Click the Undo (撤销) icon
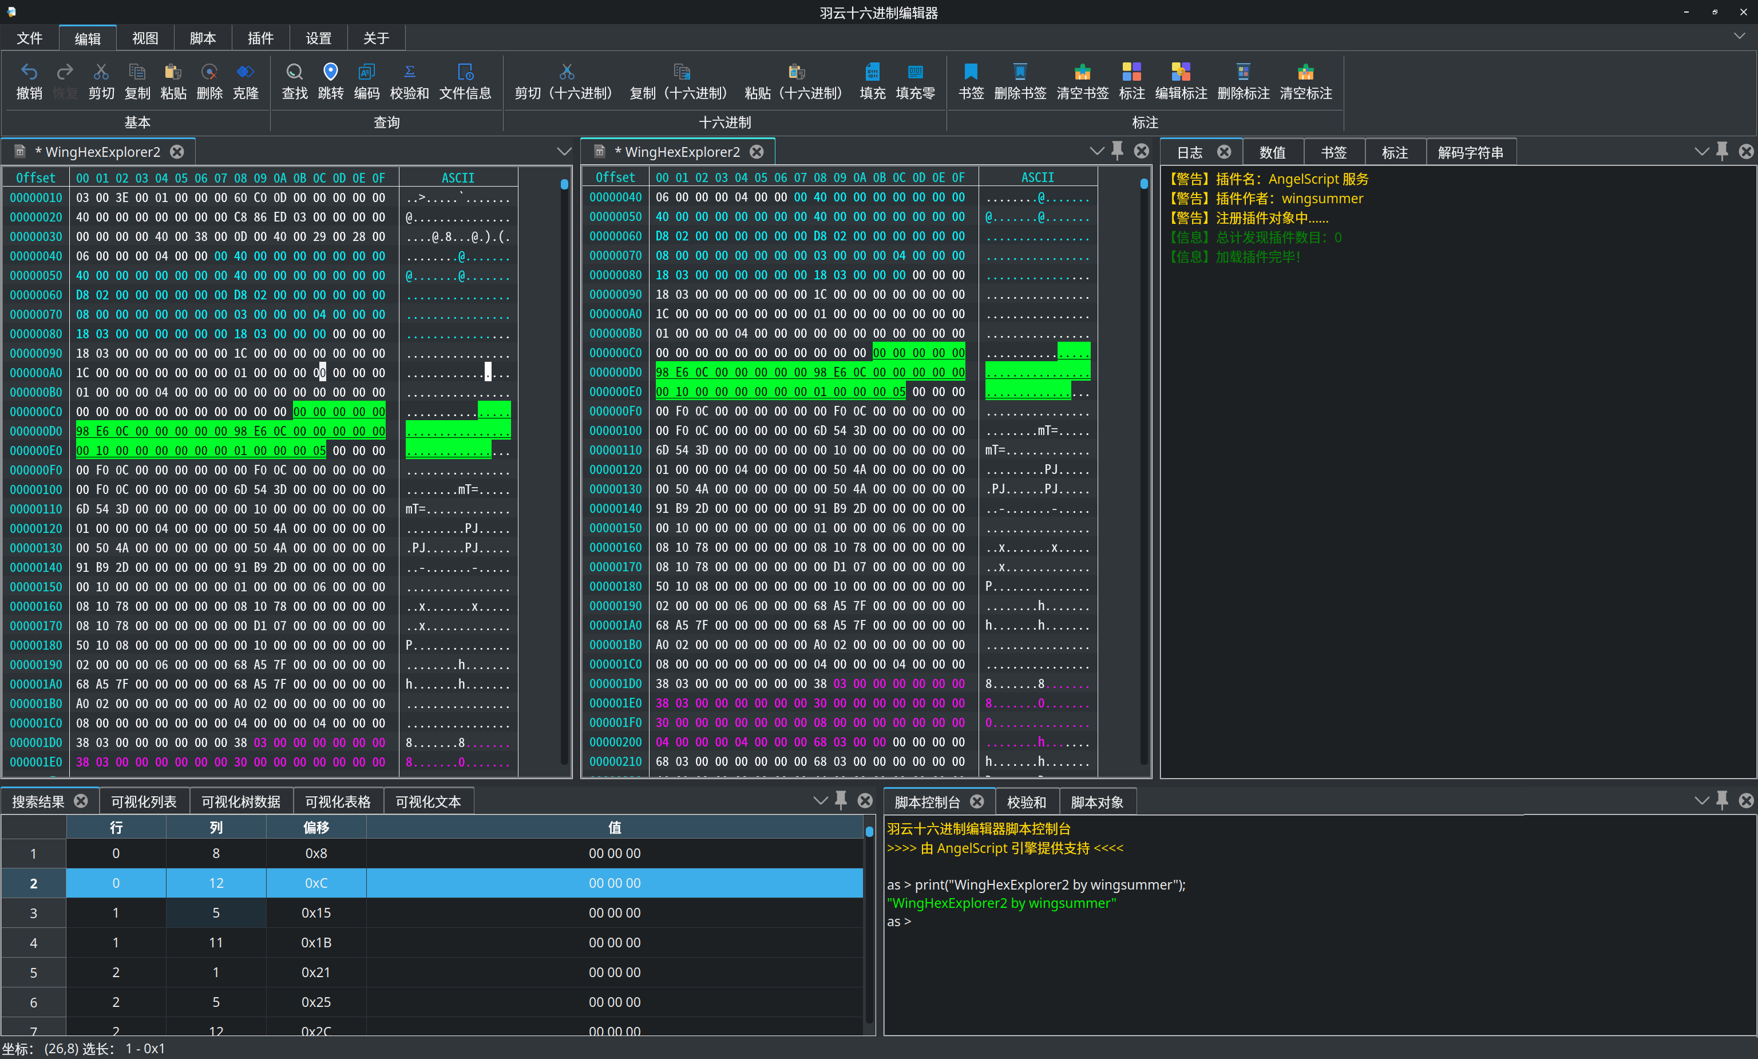1758x1059 pixels. point(29,72)
